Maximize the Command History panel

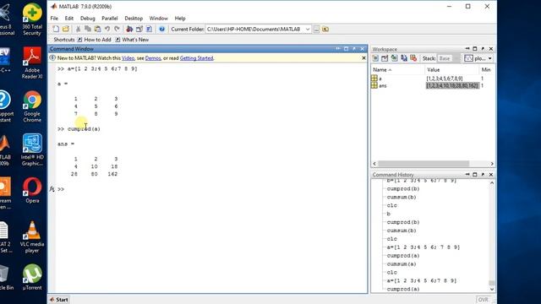(x=475, y=175)
